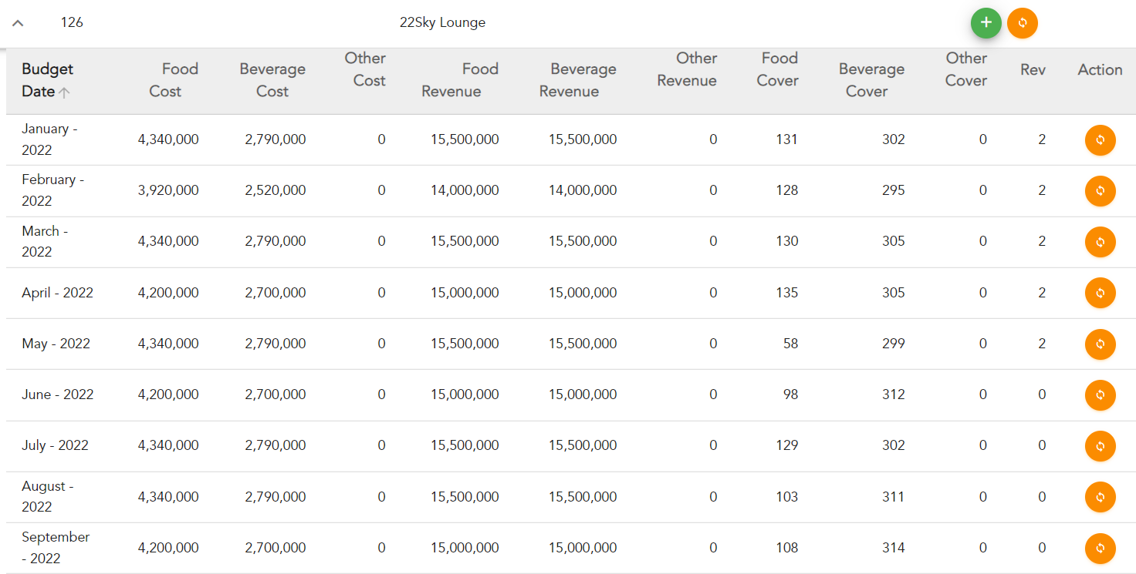Click food cover 129 in July row

pyautogui.click(x=787, y=445)
